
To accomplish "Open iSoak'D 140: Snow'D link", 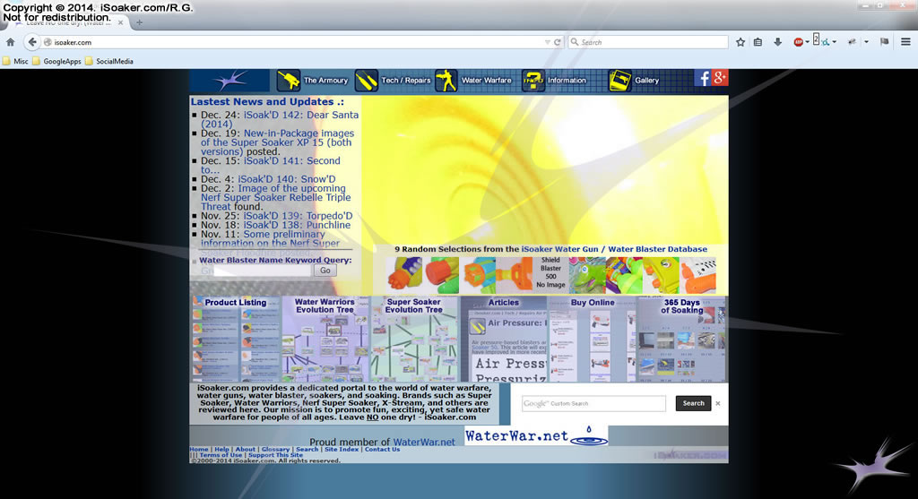I will pyautogui.click(x=286, y=179).
